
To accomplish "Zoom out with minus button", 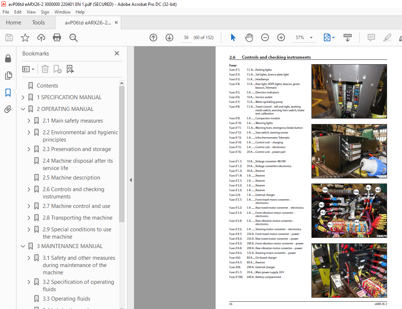I will (x=265, y=38).
